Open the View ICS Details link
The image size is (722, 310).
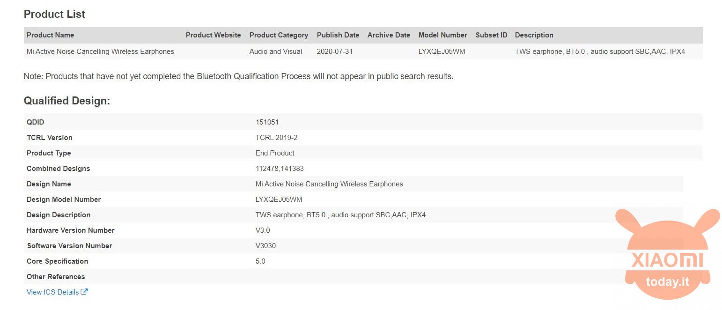pyautogui.click(x=57, y=292)
